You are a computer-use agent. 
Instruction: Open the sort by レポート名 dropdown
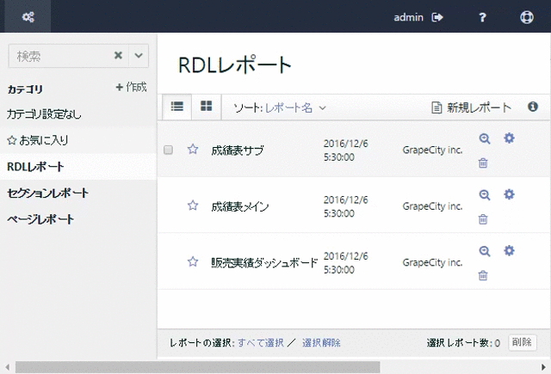tap(280, 107)
